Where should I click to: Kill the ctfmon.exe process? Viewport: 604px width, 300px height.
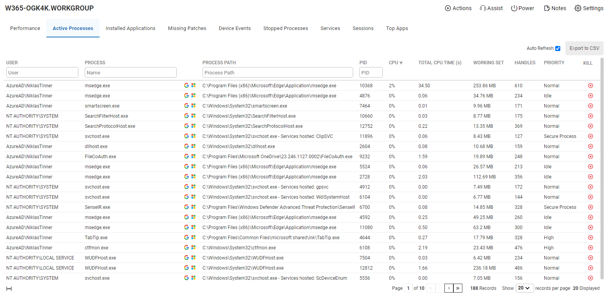(x=590, y=248)
